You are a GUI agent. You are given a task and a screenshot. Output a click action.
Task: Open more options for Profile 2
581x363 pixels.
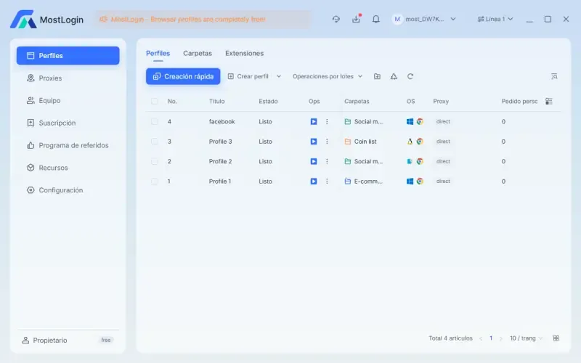tap(327, 161)
